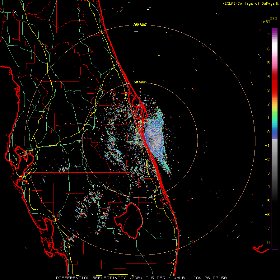
Task: Click the "KMLB" radar site identifier
Action: 179,278
